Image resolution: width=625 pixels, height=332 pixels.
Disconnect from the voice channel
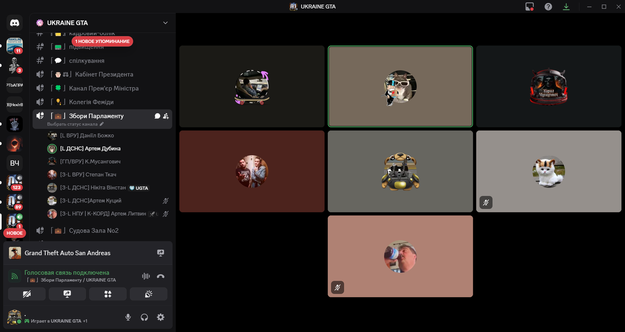(161, 276)
